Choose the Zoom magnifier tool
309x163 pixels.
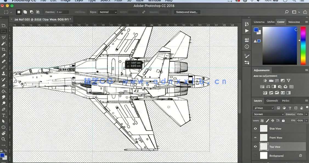4,139
